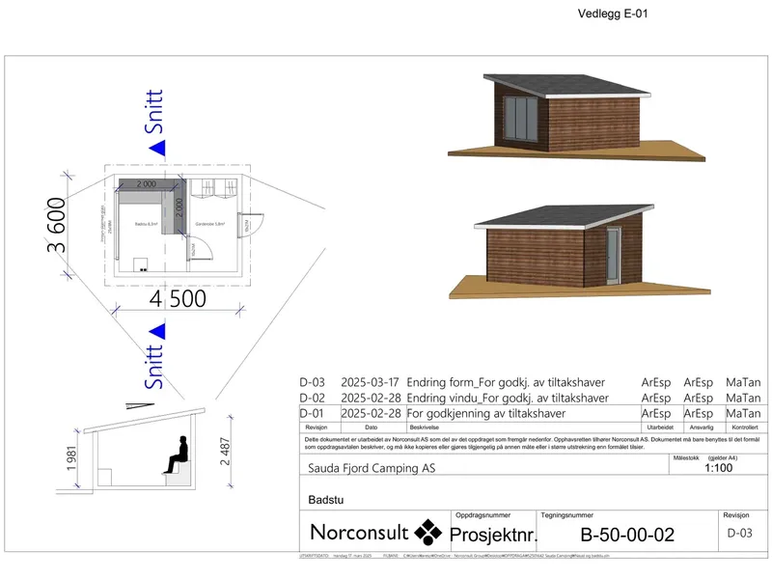Screen dimensions: 772x579
Task: Click drawing number 'B-50-00-02'
Action: (627, 536)
